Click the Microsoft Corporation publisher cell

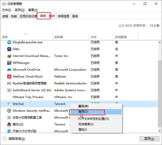(x=70, y=70)
